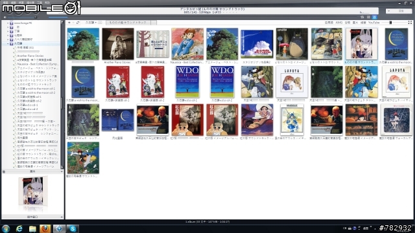Click the small icon left of artwork panel header
The width and height of the screenshot is (415, 233).
tap(4, 172)
